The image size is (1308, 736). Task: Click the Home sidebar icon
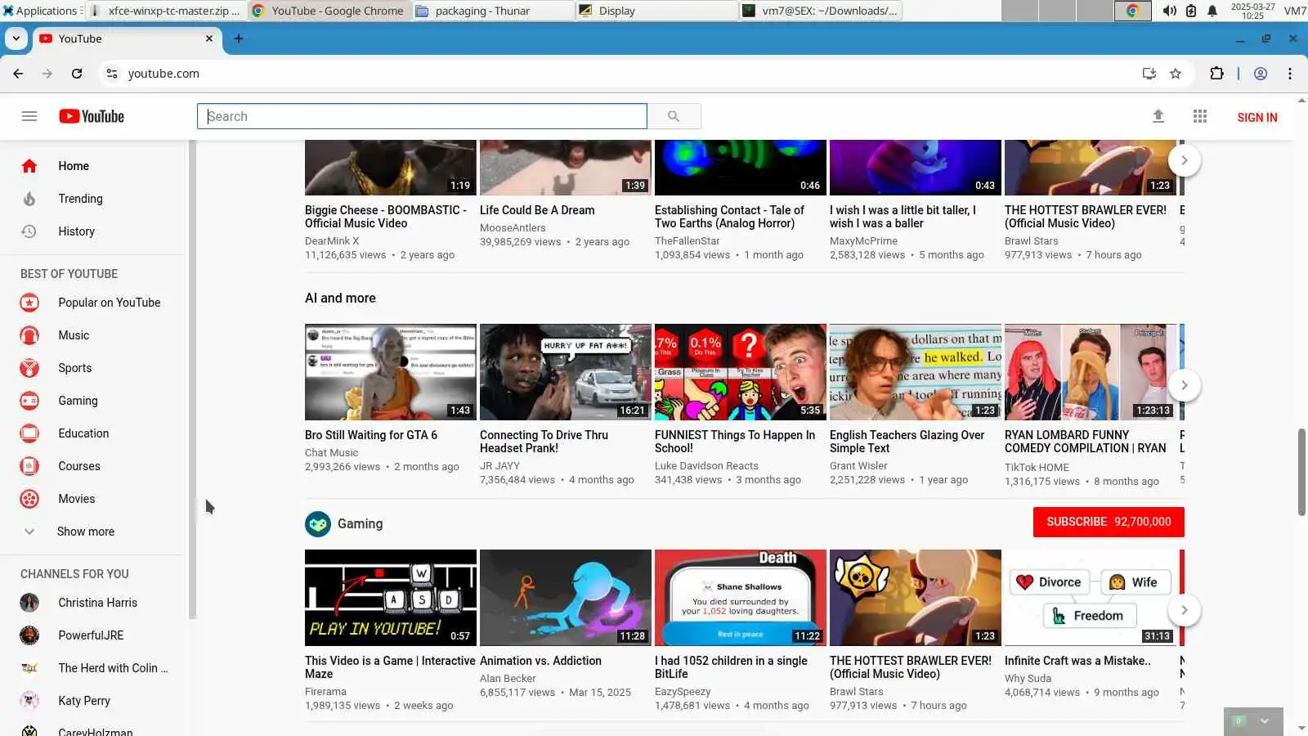(29, 166)
